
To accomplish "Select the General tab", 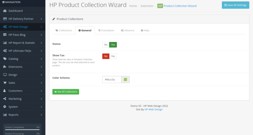I will coord(85,31).
